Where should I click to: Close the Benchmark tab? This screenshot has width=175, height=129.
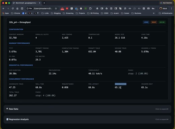(39, 3)
